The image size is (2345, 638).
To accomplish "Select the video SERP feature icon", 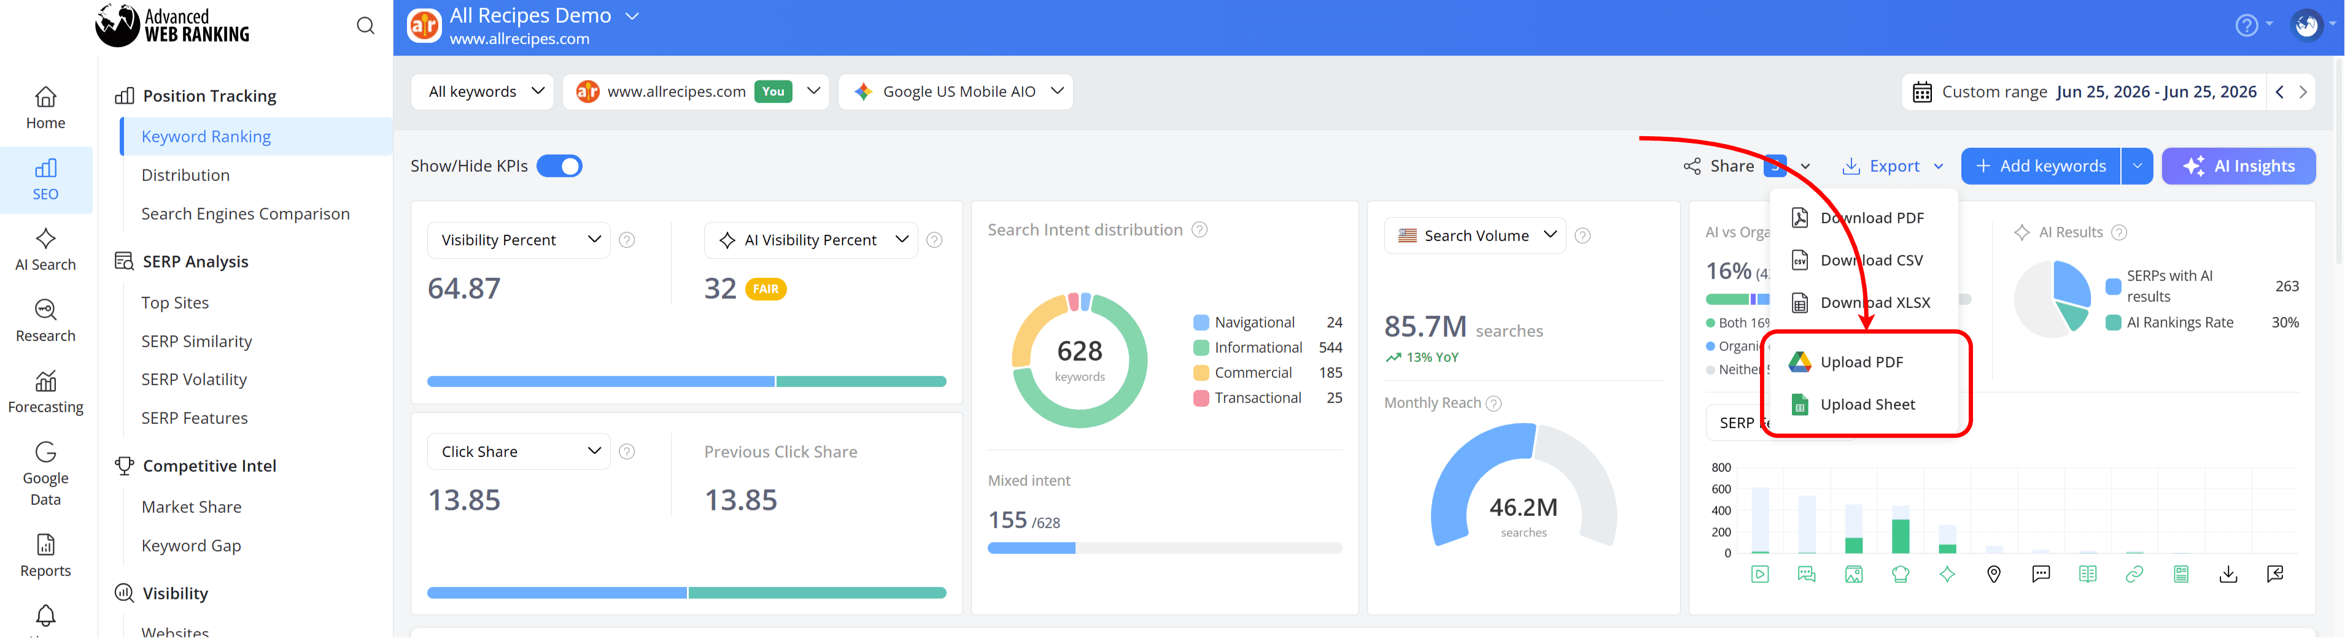I will [1759, 574].
